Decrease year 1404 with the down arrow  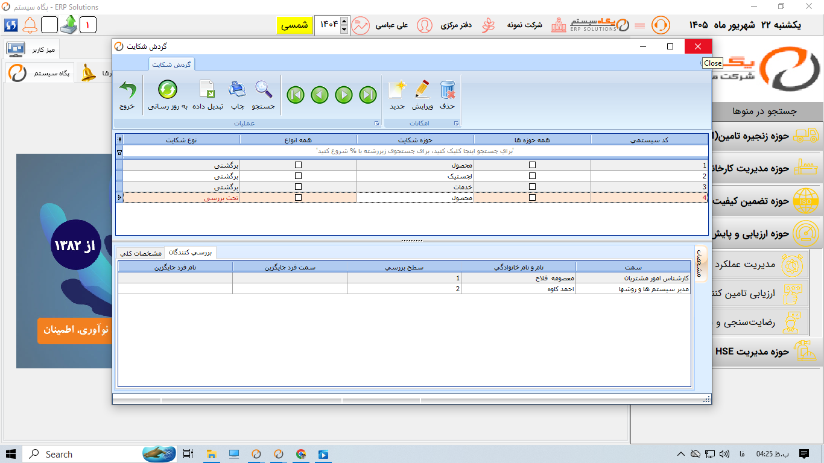coord(344,30)
